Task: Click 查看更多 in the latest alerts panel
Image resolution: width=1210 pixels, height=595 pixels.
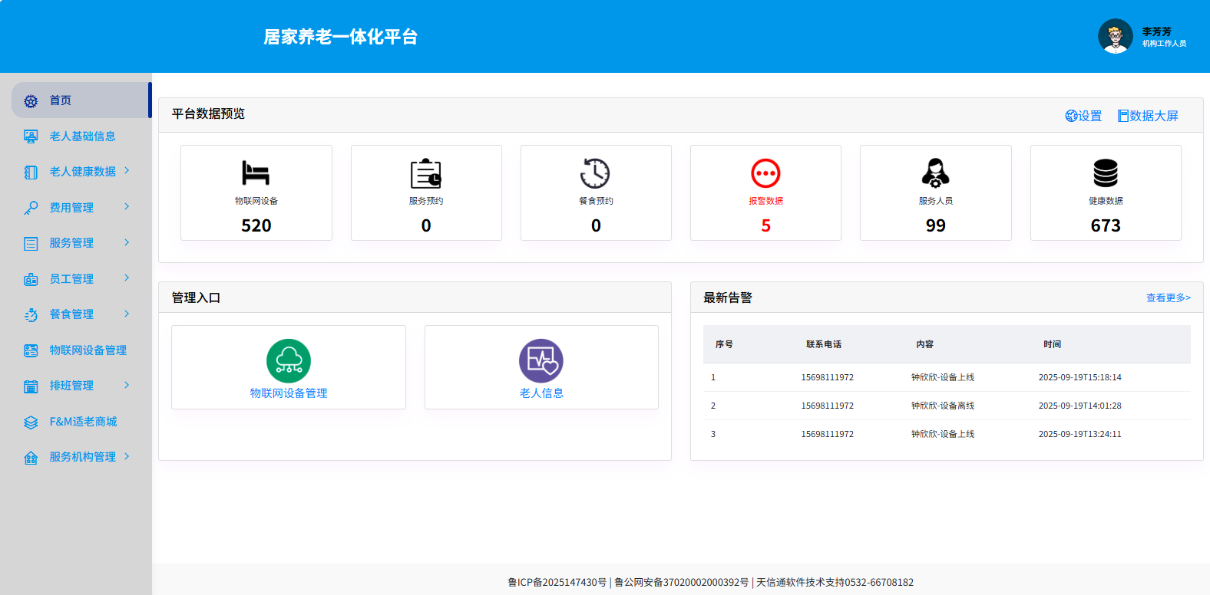Action: tap(1168, 297)
